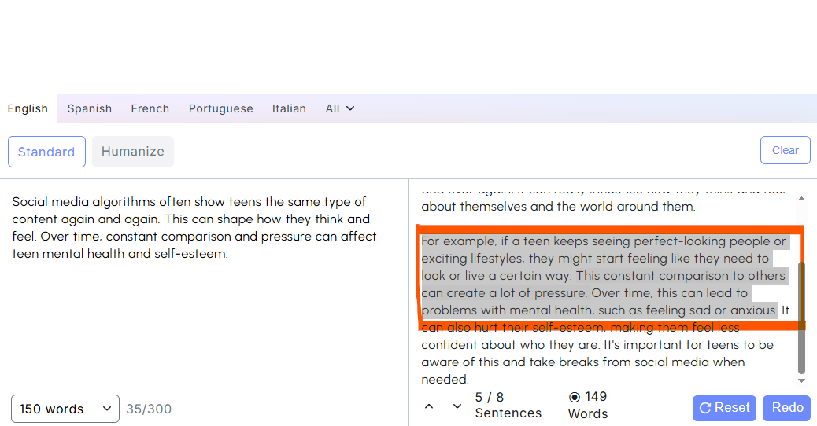Select the Portuguese tab
The height and width of the screenshot is (426, 817).
click(221, 108)
